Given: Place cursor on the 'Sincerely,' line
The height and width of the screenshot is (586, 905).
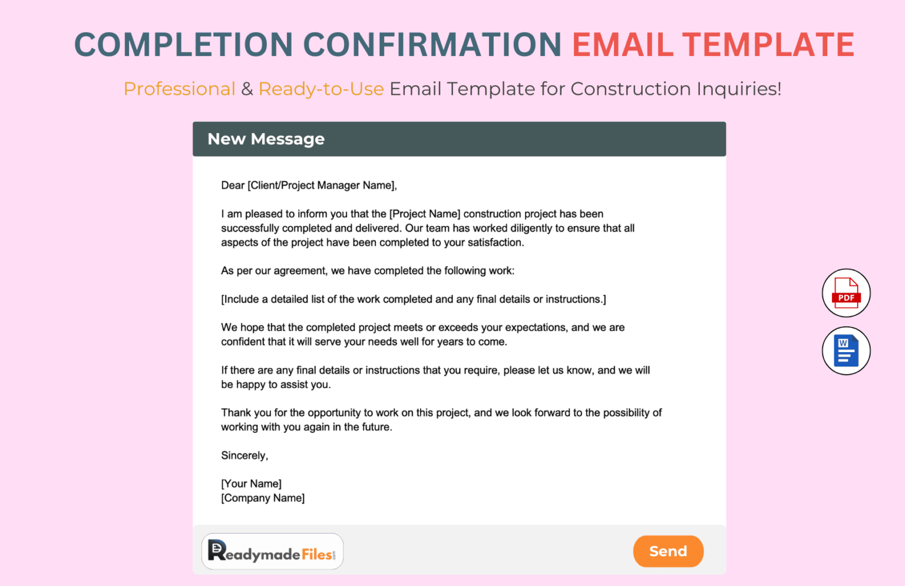Looking at the screenshot, I should tap(245, 455).
